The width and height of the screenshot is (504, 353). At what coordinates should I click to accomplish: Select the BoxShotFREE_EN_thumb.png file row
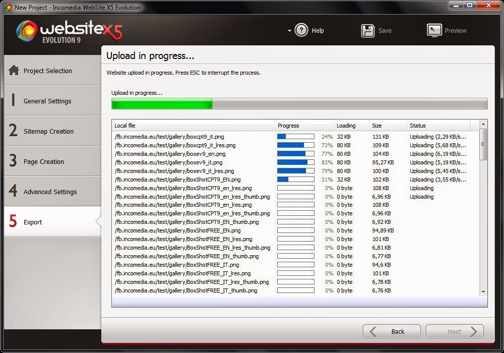tap(295, 256)
